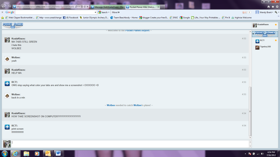The width and height of the screenshot is (280, 157).
Task: Open the Google favorite bookmark
Action: coord(185,17)
